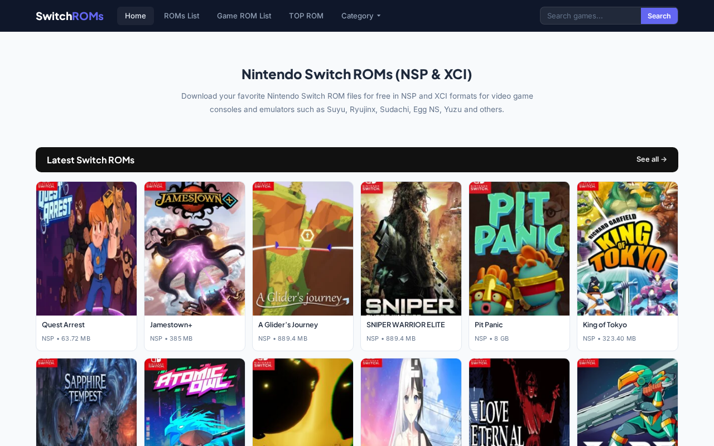This screenshot has height=446, width=714.
Task: Open the TOP ROM page
Action: pos(306,16)
